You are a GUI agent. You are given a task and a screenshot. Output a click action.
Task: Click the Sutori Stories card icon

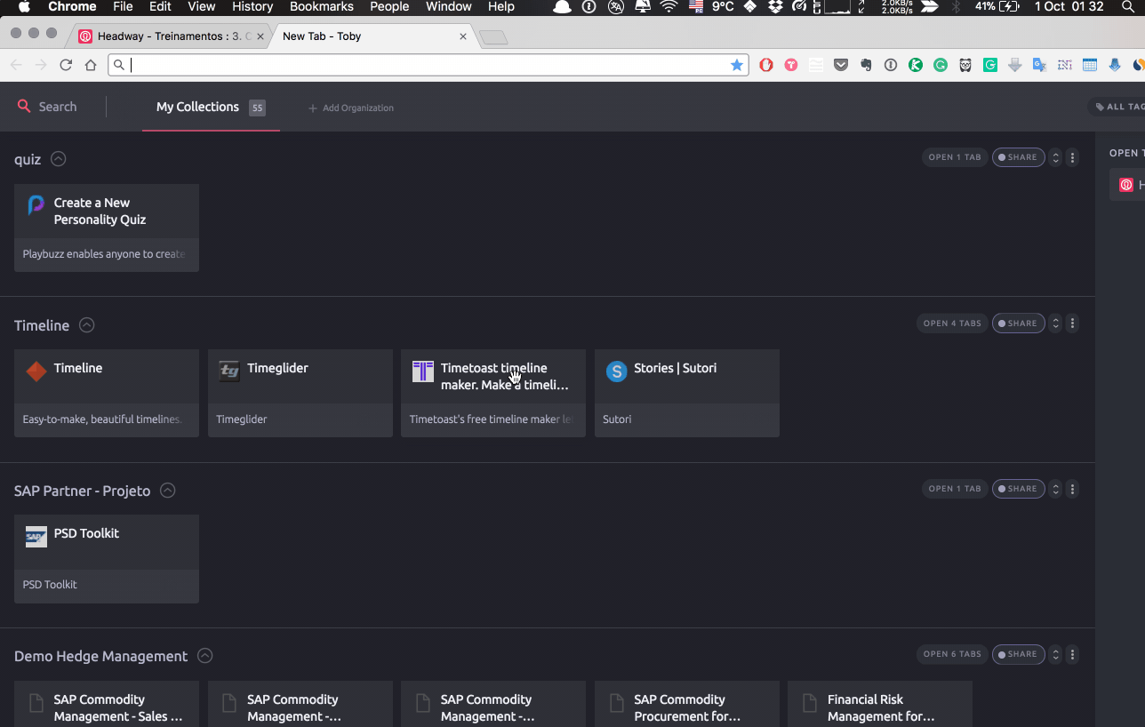[616, 371]
